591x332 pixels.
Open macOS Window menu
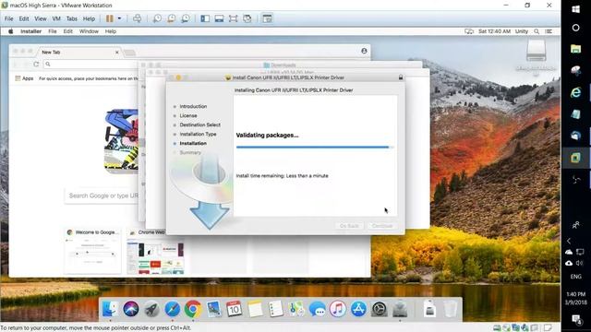89,31
